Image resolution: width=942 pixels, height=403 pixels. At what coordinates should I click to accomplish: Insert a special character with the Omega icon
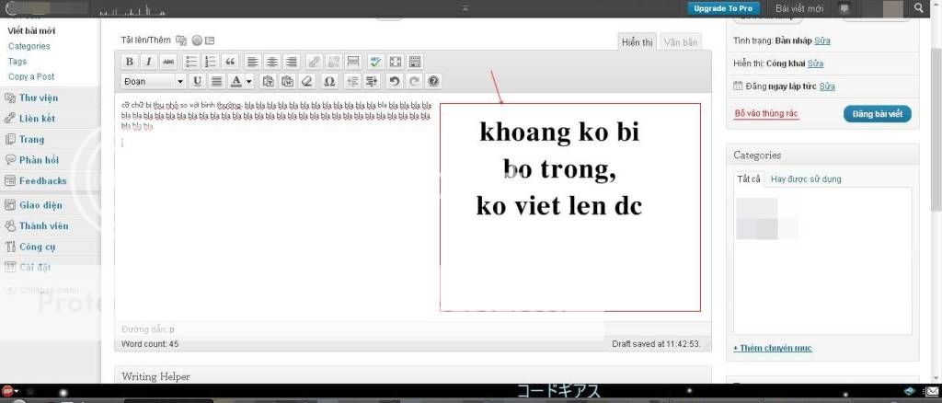(x=329, y=81)
